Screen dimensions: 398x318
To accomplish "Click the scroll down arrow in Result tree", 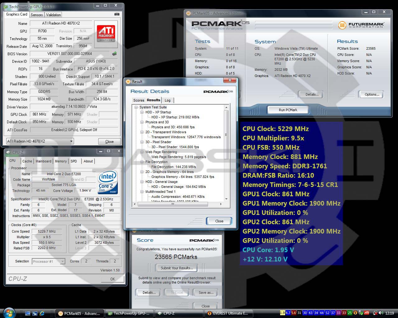I will click(226, 199).
